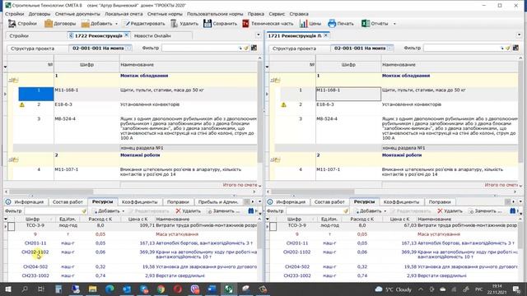Open the Пользовательские нормы menu
Image resolution: width=527 pixels, height=296 pixels.
[x=215, y=14]
